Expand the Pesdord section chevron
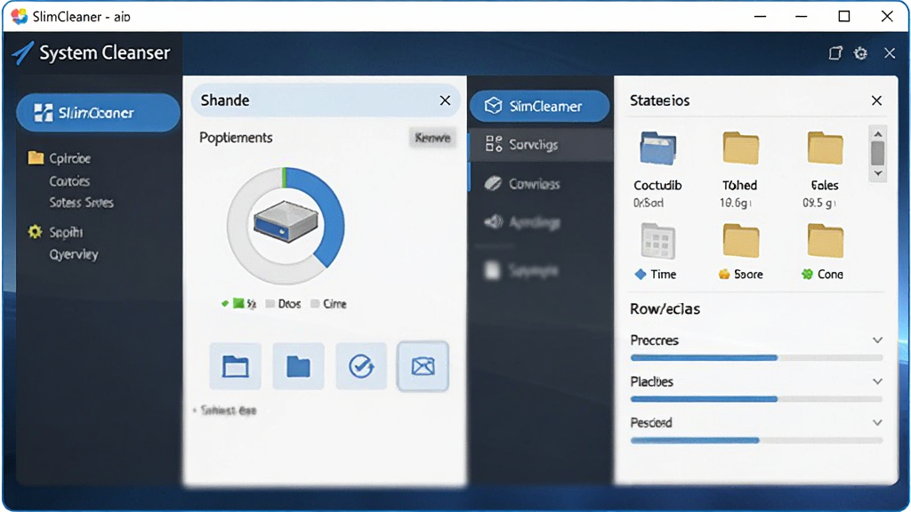Image resolution: width=911 pixels, height=512 pixels. pyautogui.click(x=877, y=422)
